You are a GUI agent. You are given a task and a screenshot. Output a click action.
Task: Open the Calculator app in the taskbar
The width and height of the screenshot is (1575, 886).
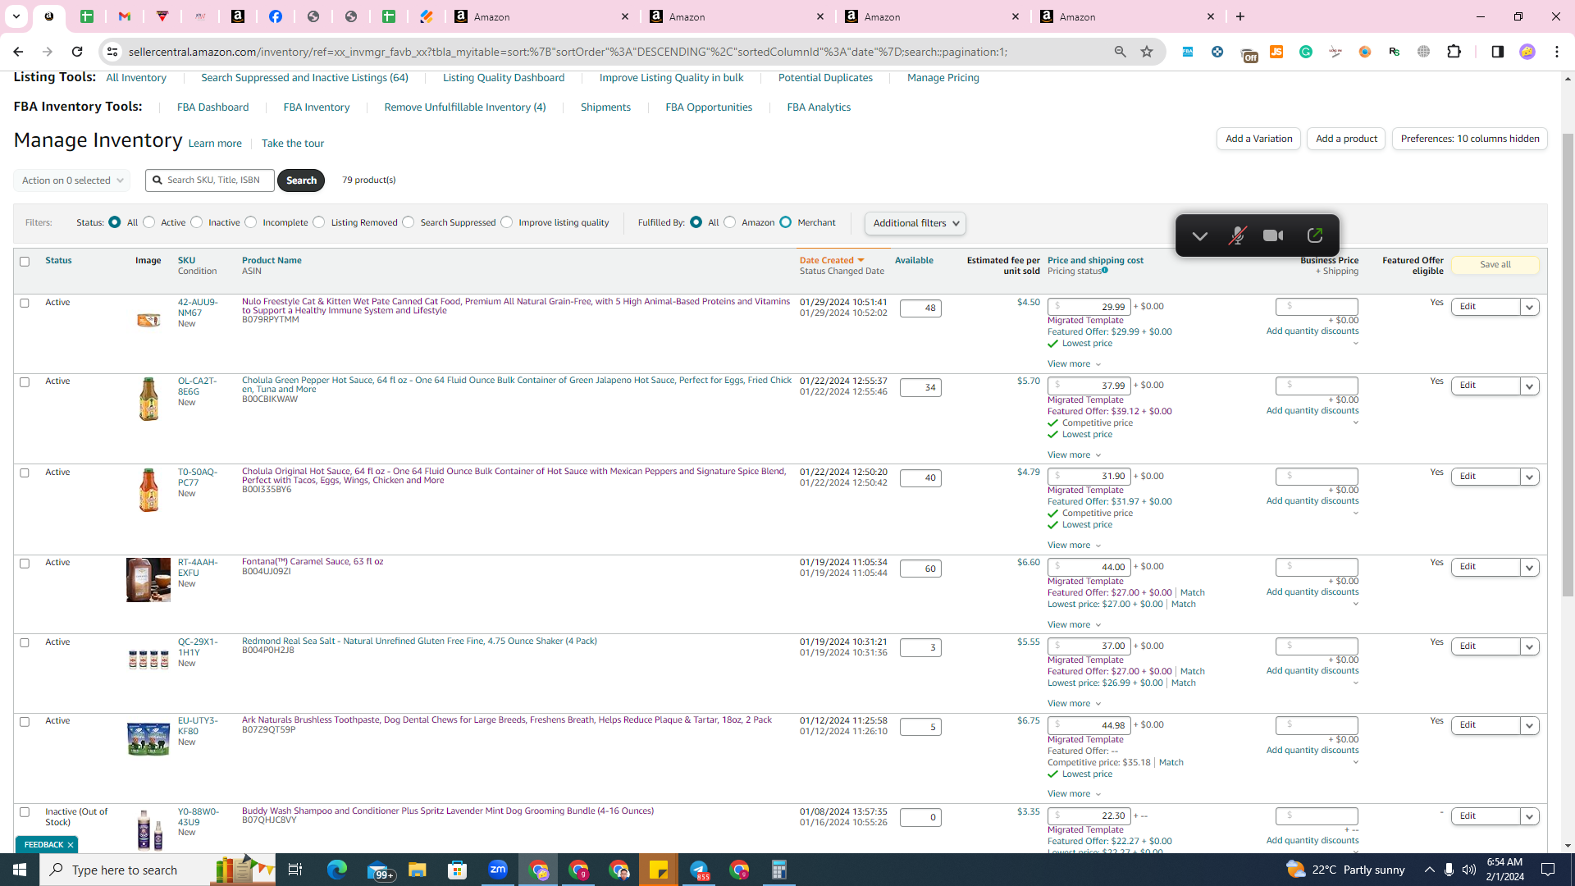tap(779, 870)
